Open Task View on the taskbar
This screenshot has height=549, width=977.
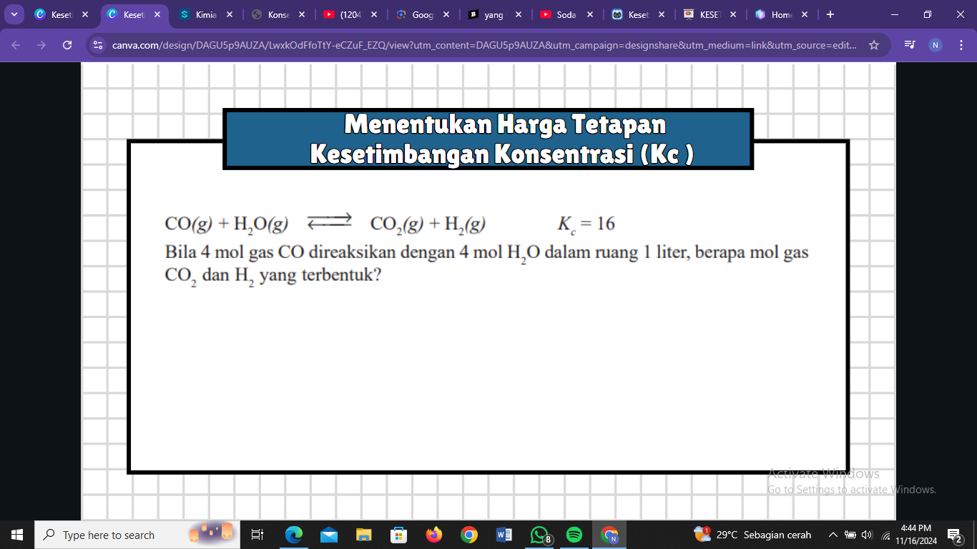pos(258,535)
